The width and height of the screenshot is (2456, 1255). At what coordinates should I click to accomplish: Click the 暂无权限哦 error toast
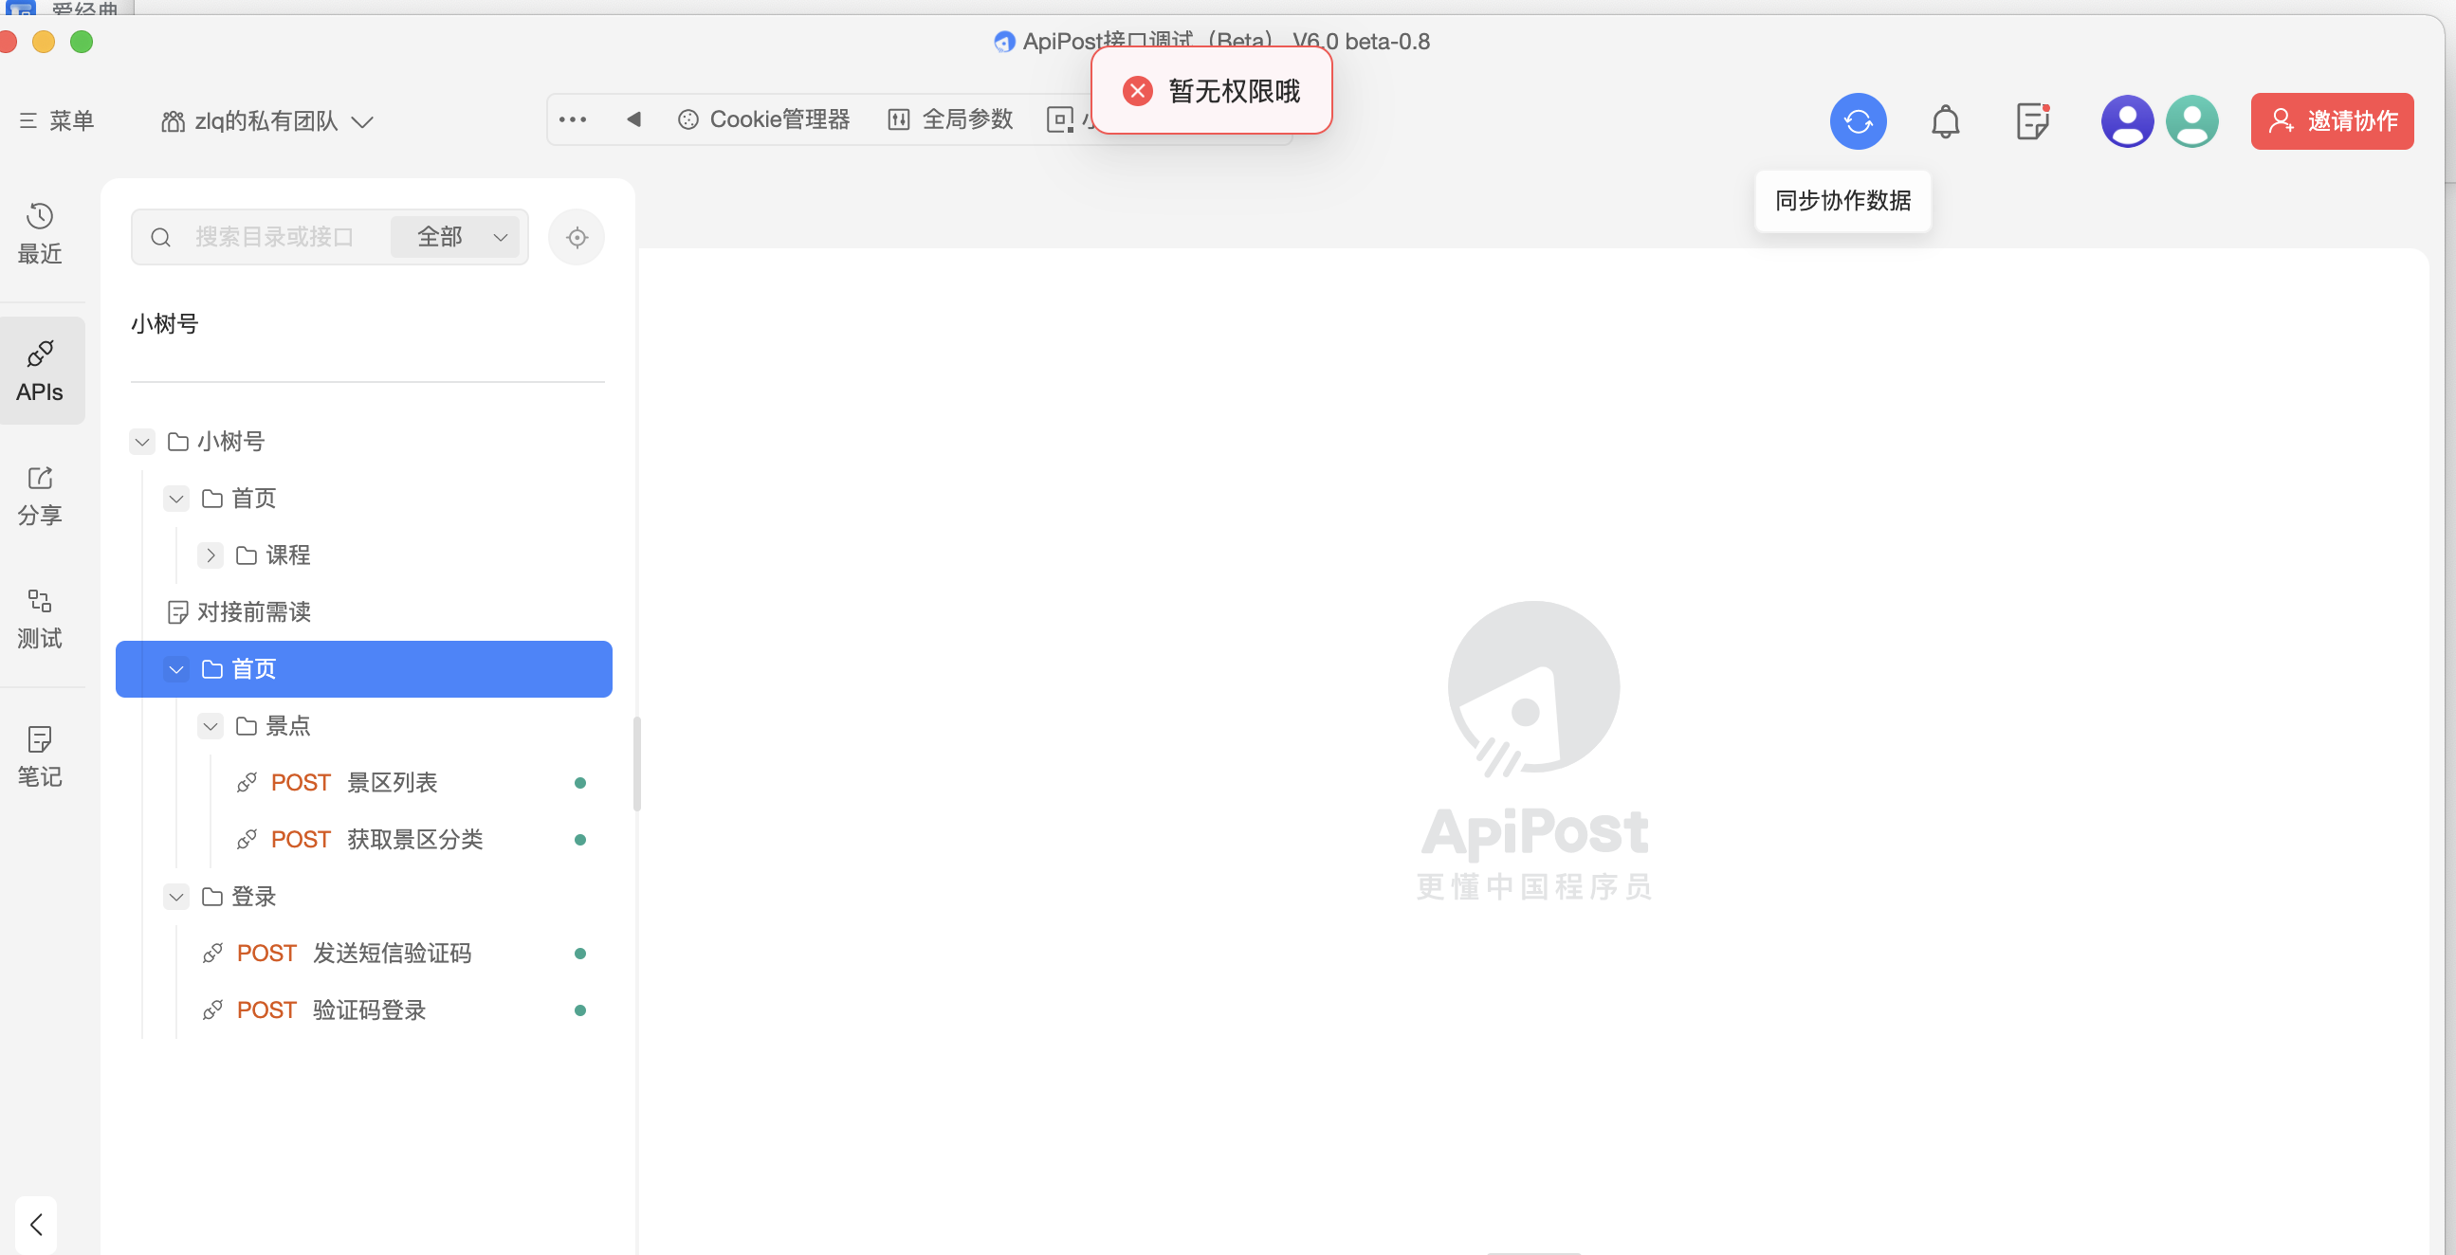pos(1211,91)
